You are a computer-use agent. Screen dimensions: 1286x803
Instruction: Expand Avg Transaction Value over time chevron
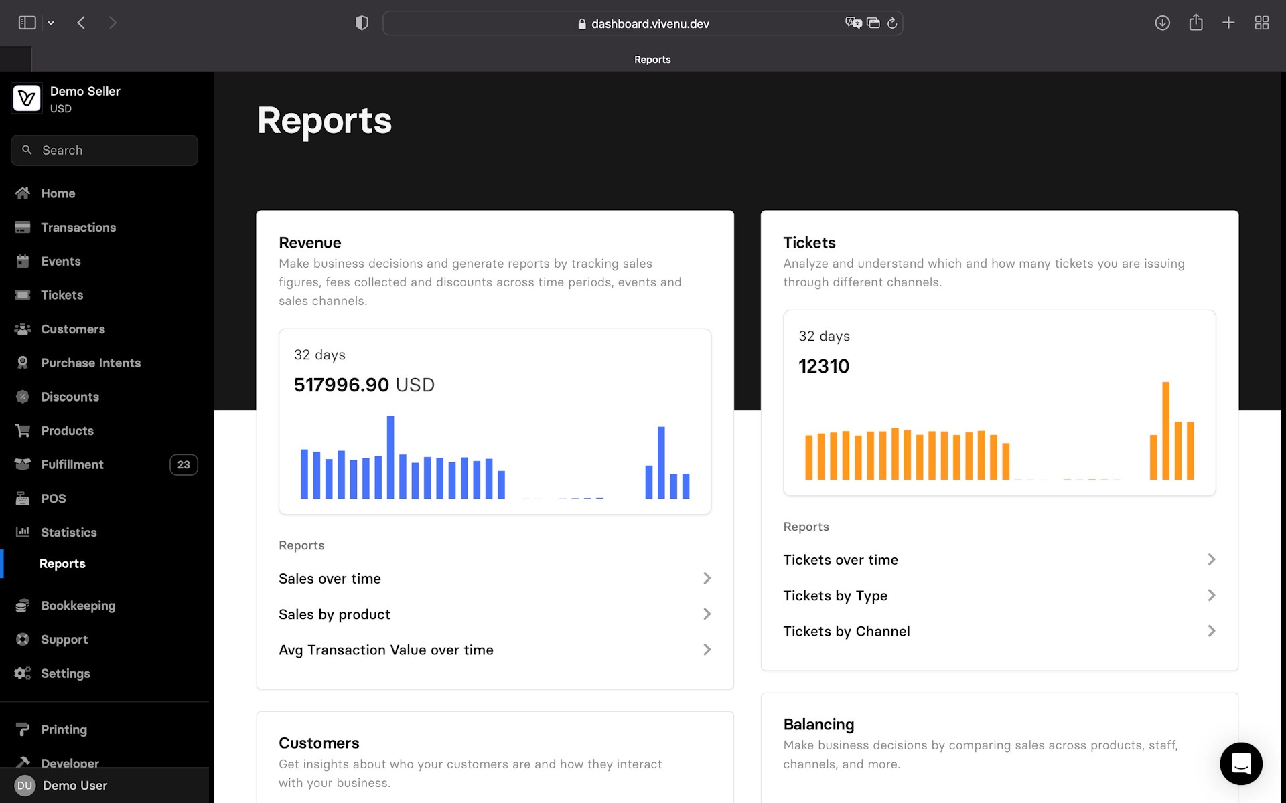707,650
